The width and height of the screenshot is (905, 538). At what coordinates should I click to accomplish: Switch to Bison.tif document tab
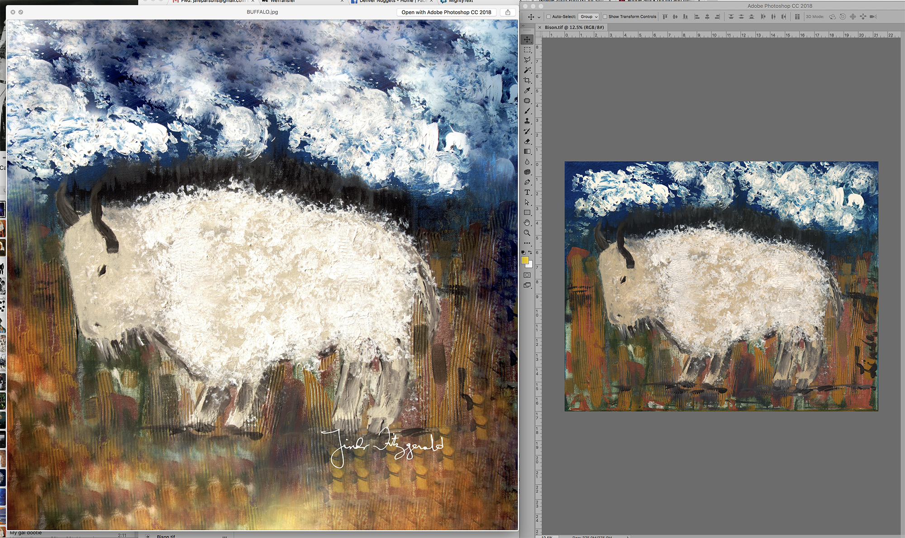[574, 28]
